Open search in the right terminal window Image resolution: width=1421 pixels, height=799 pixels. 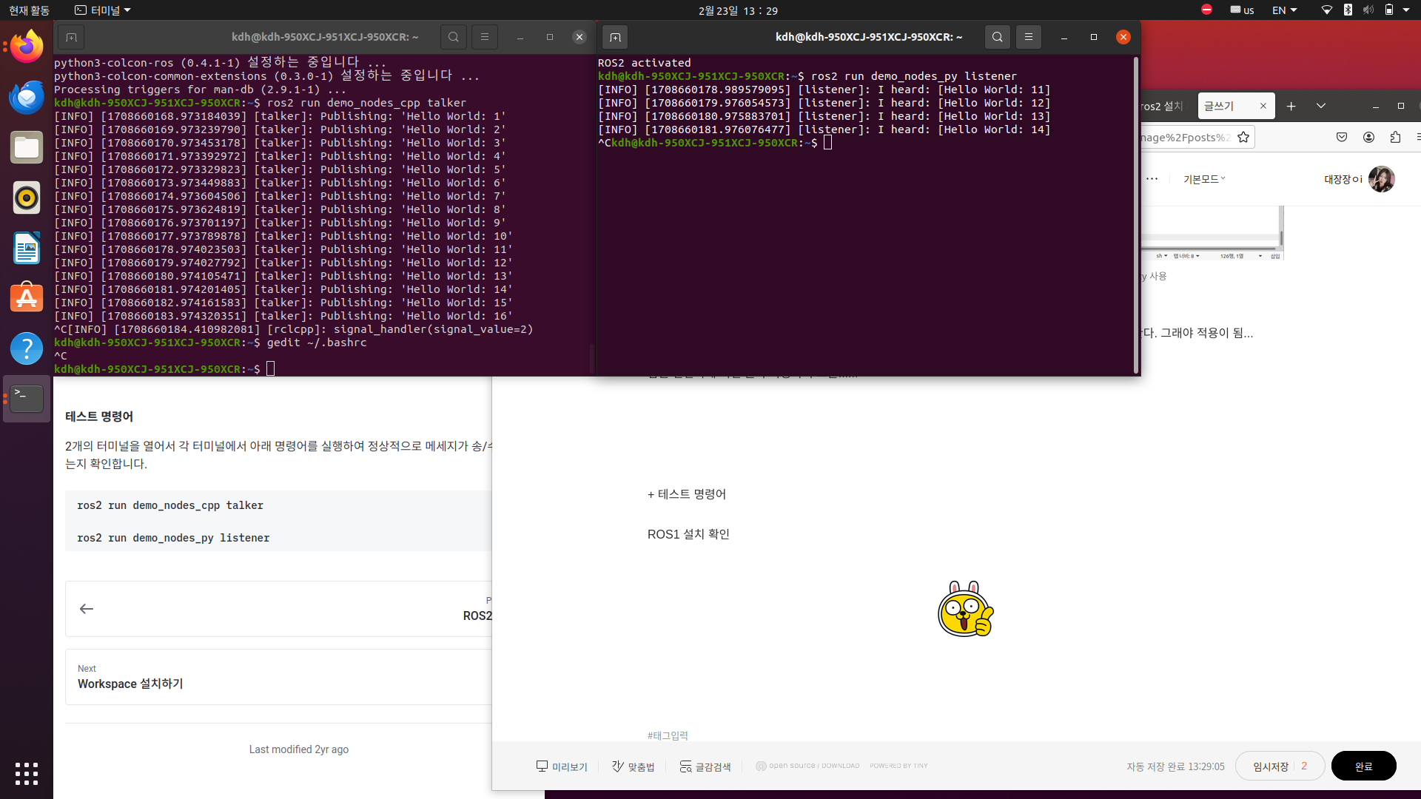point(997,37)
